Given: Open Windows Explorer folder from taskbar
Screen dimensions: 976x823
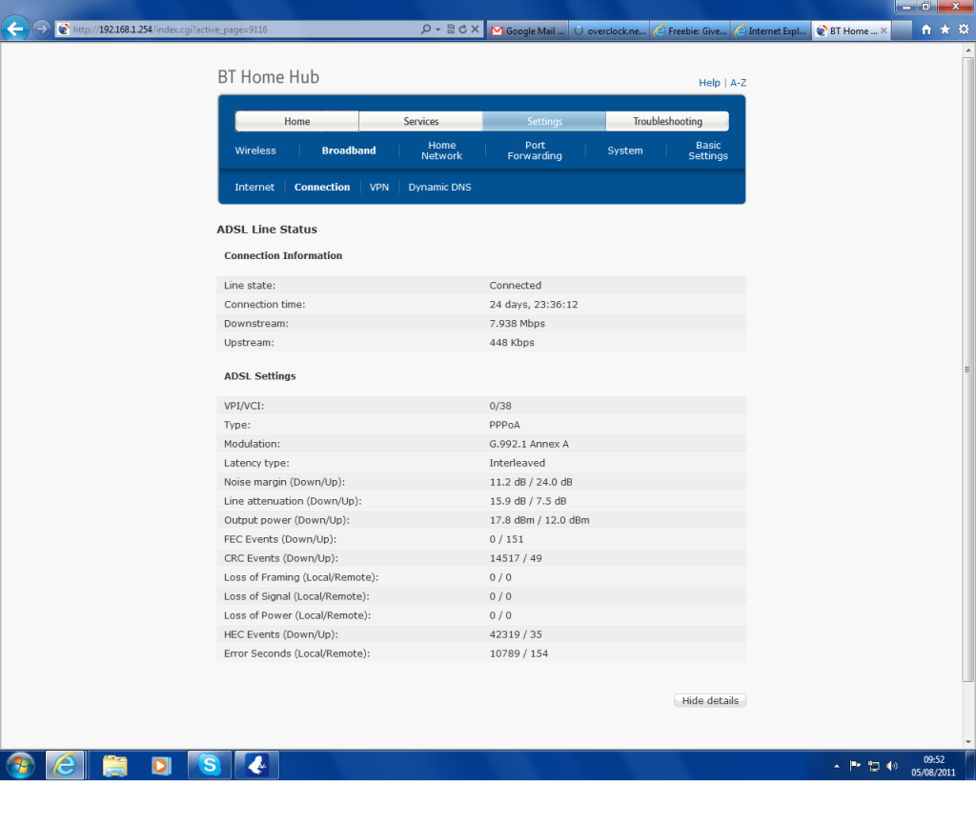Looking at the screenshot, I should pyautogui.click(x=114, y=765).
